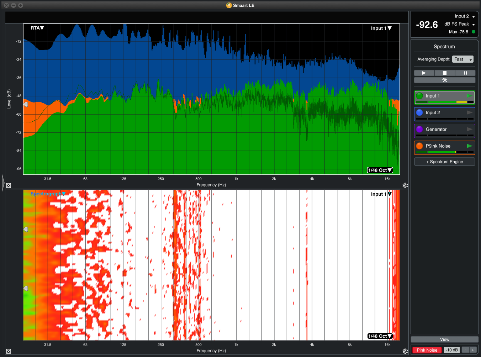Click the Smaart LE app icon in title

(229, 5)
